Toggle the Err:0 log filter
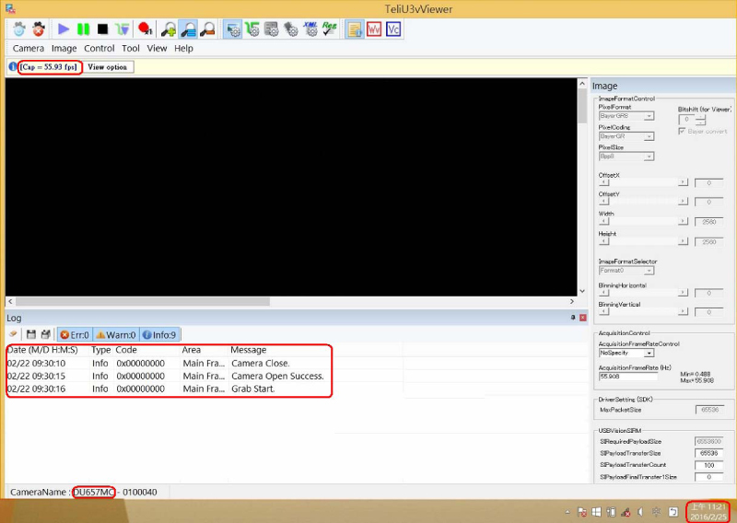 75,334
